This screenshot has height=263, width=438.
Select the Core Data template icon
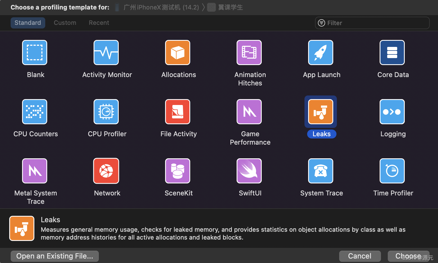click(392, 52)
